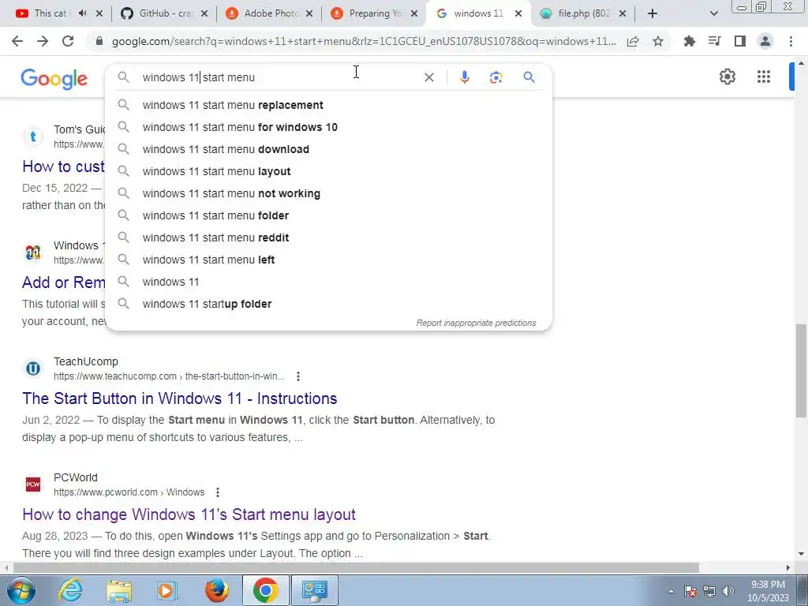Click 'Report inappropriate predictions' link
Image resolution: width=808 pixels, height=606 pixels.
(476, 323)
